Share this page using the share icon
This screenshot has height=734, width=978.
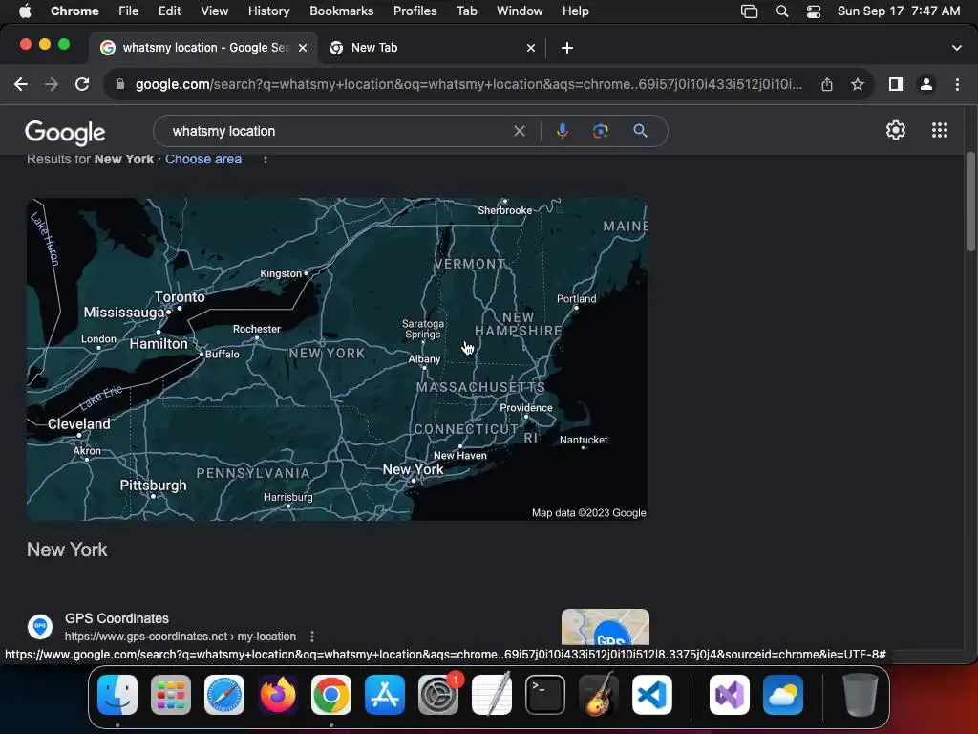pos(827,84)
